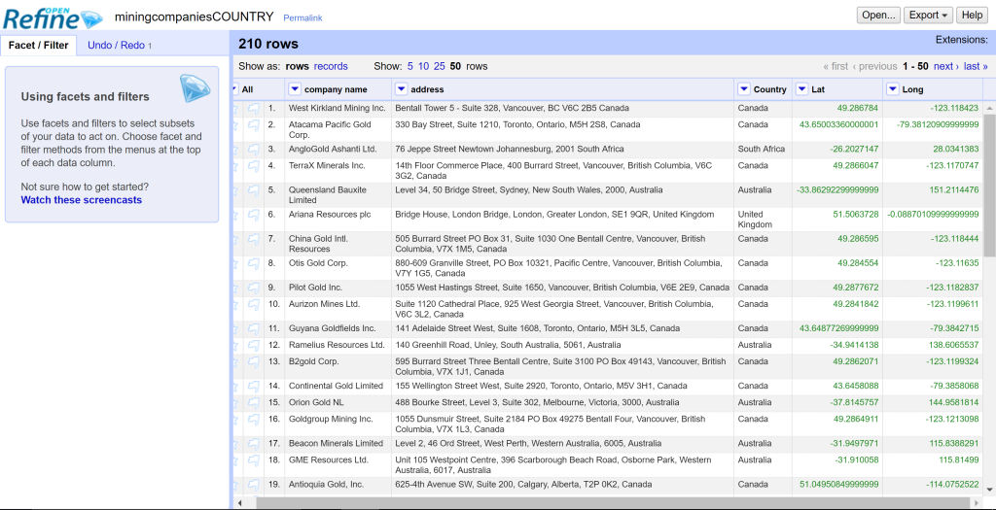Flag row 17 Beacon Minerals Limited
Image resolution: width=996 pixels, height=510 pixels.
pos(254,443)
